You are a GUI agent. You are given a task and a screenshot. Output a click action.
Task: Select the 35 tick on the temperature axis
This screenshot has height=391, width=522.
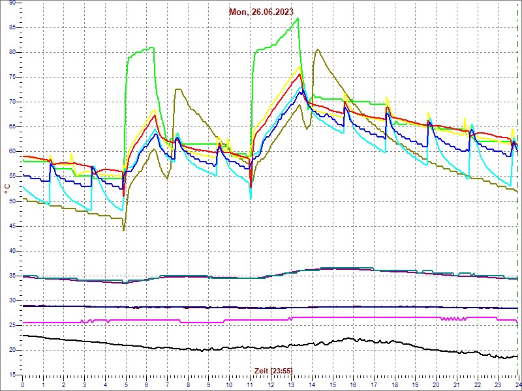pos(12,276)
